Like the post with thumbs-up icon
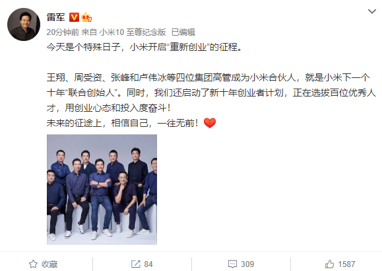 (x=329, y=264)
